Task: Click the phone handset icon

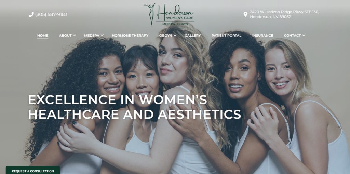Action: [31, 14]
